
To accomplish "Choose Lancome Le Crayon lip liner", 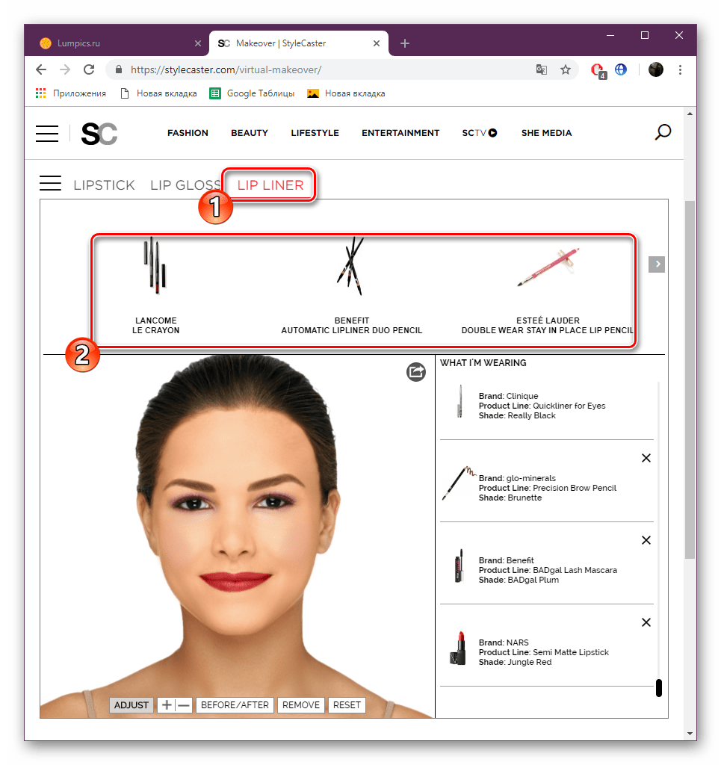I will click(x=155, y=285).
